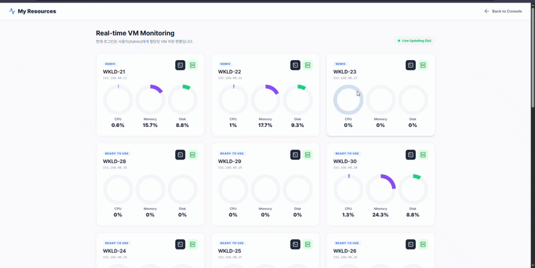This screenshot has width=535, height=268.
Task: Select the WKLD-29 VM name
Action: 229,161
